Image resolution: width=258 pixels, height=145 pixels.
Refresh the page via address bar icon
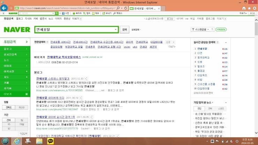126,8
